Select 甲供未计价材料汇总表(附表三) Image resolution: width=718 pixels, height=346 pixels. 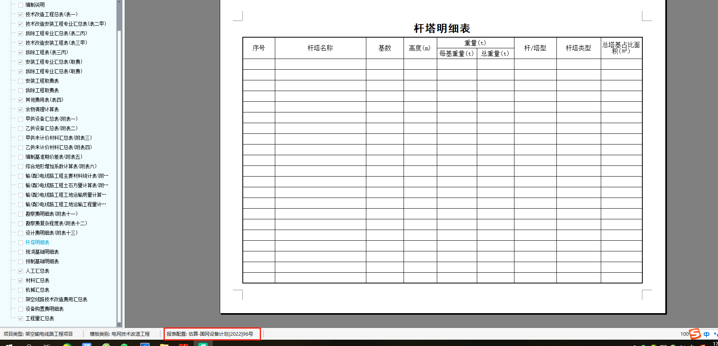pyautogui.click(x=59, y=138)
